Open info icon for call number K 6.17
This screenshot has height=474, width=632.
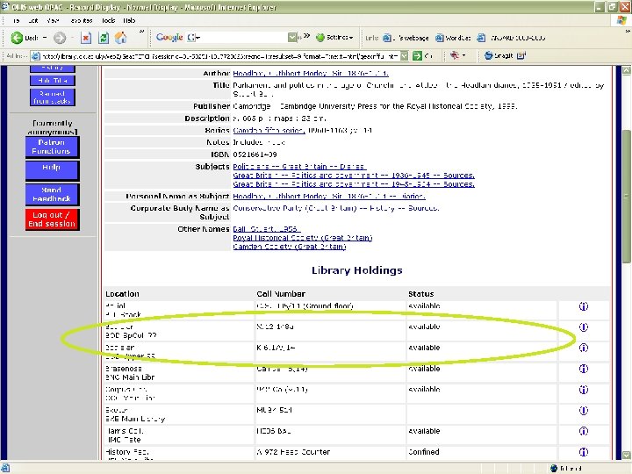pos(583,348)
